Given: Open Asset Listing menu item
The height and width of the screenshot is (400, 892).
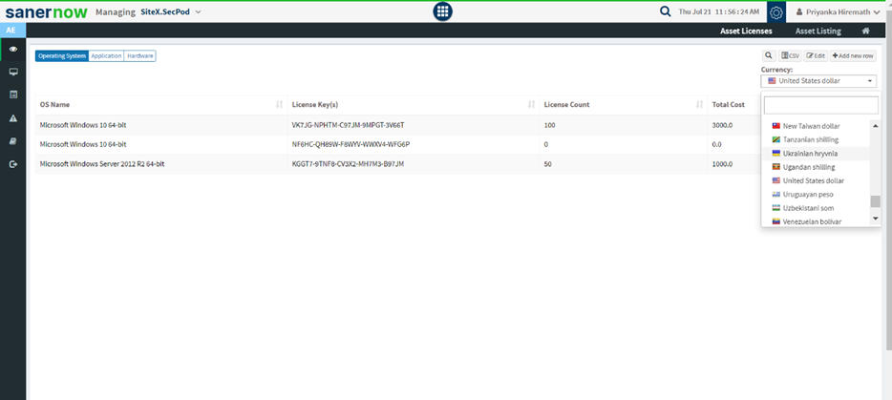Looking at the screenshot, I should click(x=818, y=31).
